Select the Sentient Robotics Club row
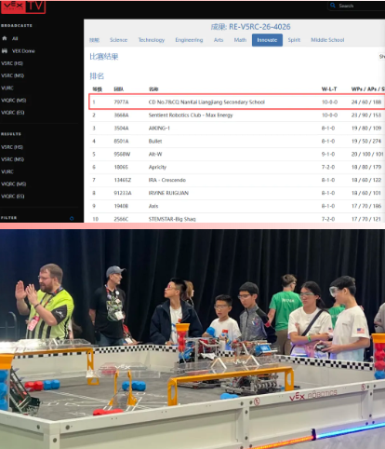The height and width of the screenshot is (449, 385). [x=237, y=116]
